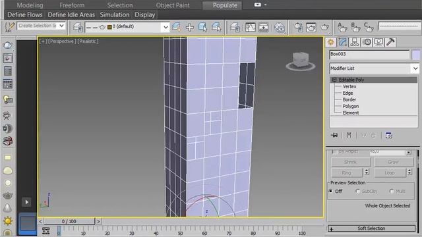Open the Motion command panel tab
The image size is (422, 237).
(x=367, y=42)
